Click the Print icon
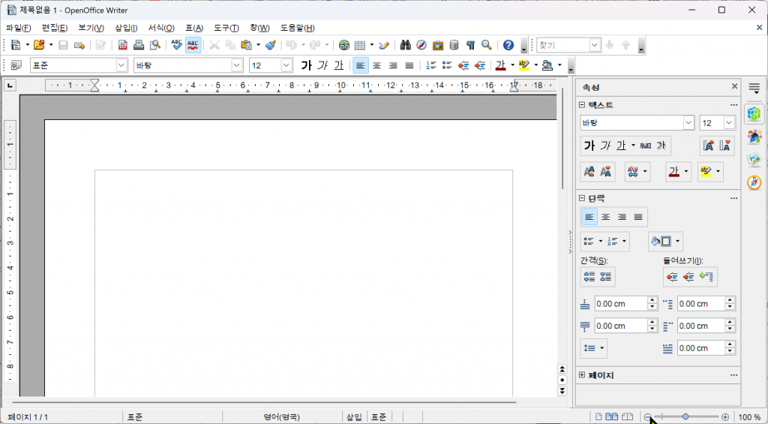Image resolution: width=768 pixels, height=424 pixels. (x=139, y=45)
